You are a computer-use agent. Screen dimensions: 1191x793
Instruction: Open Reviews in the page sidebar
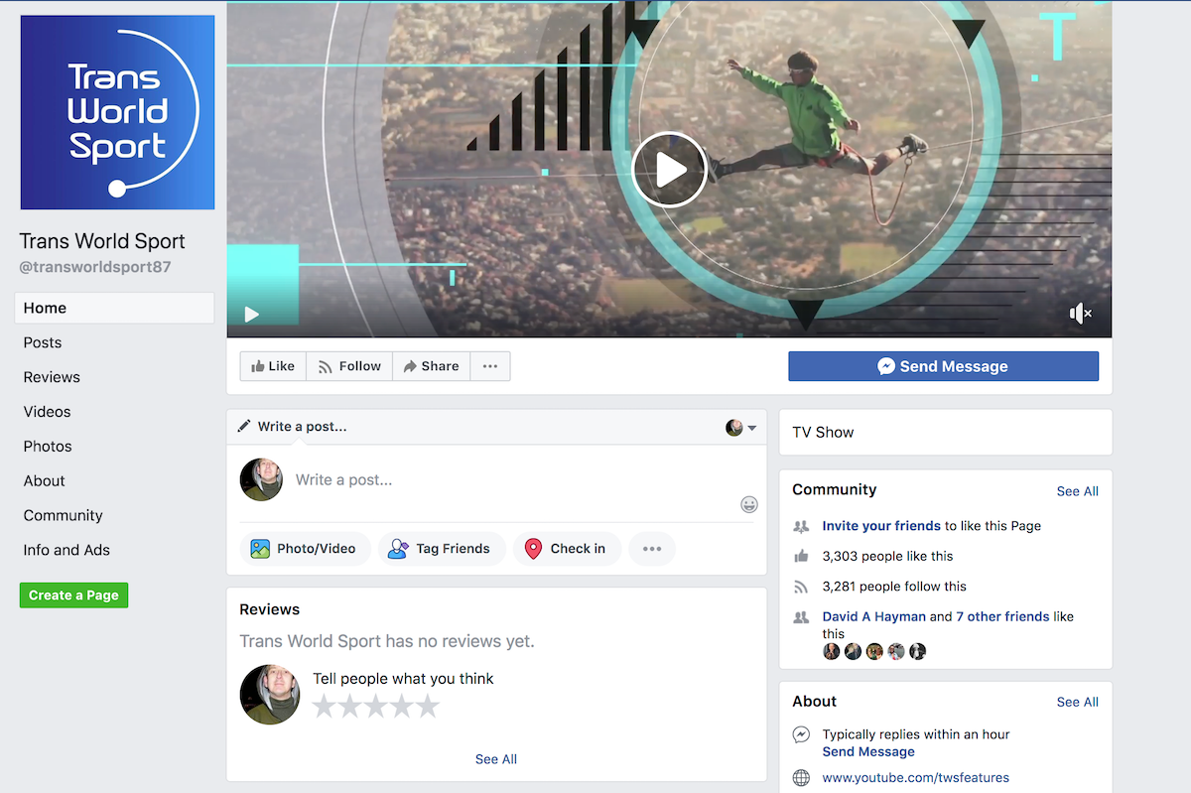(x=52, y=377)
